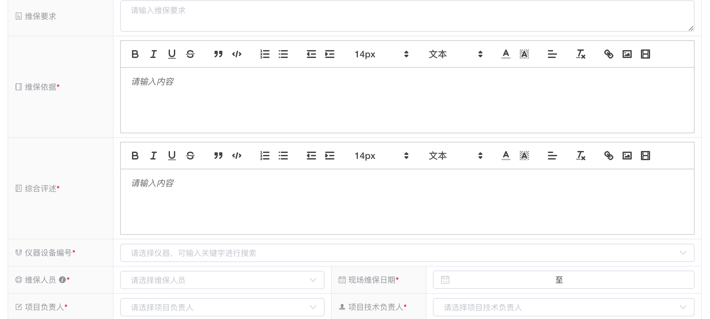Viewport: 710px width, 319px height.
Task: Open 请选择项目负责人 dropdown
Action: pos(222,307)
